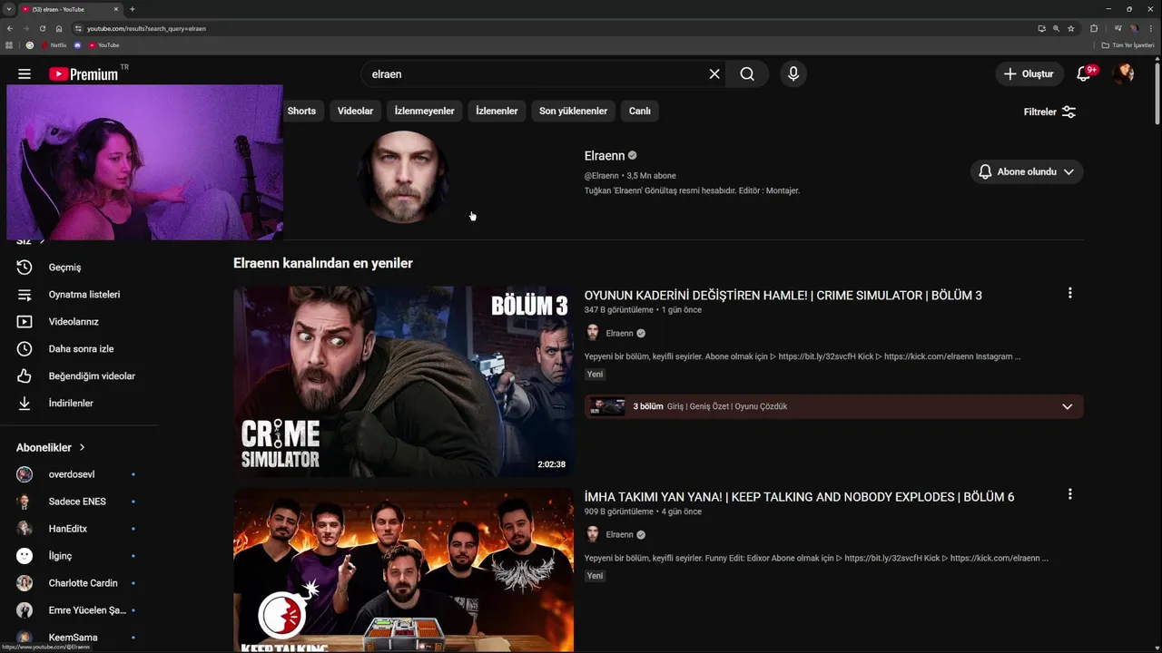Click browser back arrow
Screen dimensions: 1162x653
click(10, 28)
